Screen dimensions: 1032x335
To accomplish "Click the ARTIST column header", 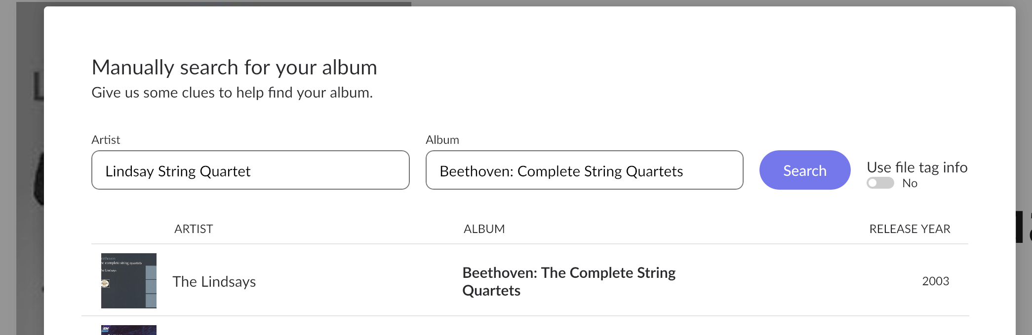I will point(194,229).
